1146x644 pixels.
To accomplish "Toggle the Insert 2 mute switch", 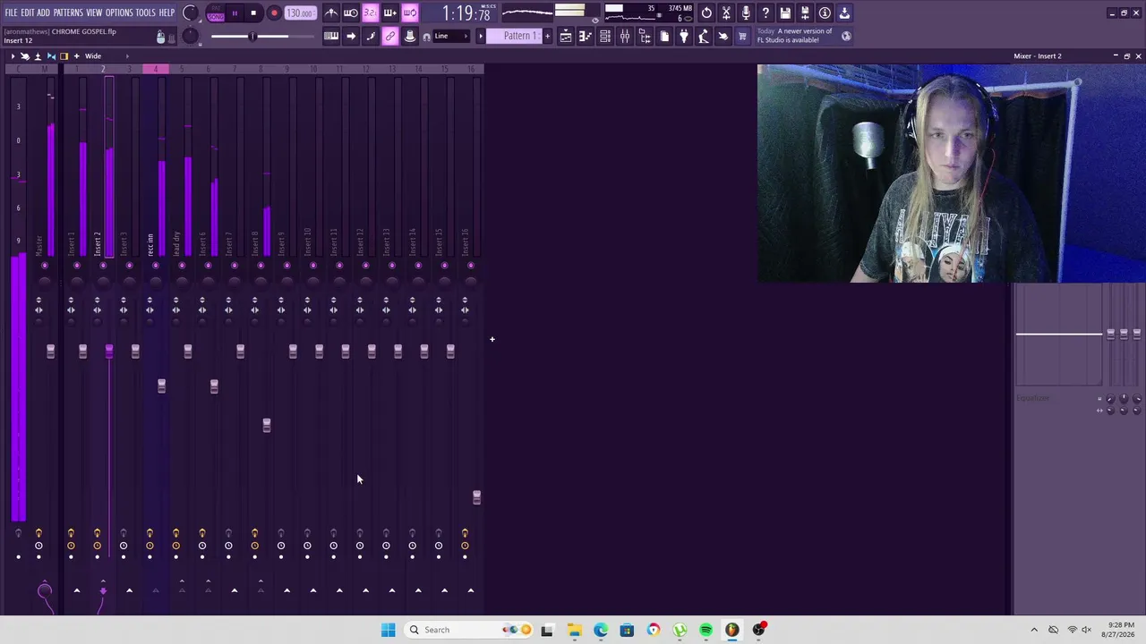I will tap(103, 266).
